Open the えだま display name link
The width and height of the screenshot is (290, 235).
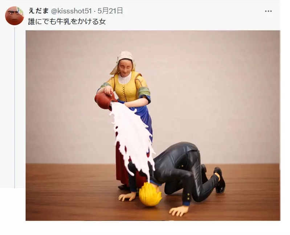coord(38,11)
